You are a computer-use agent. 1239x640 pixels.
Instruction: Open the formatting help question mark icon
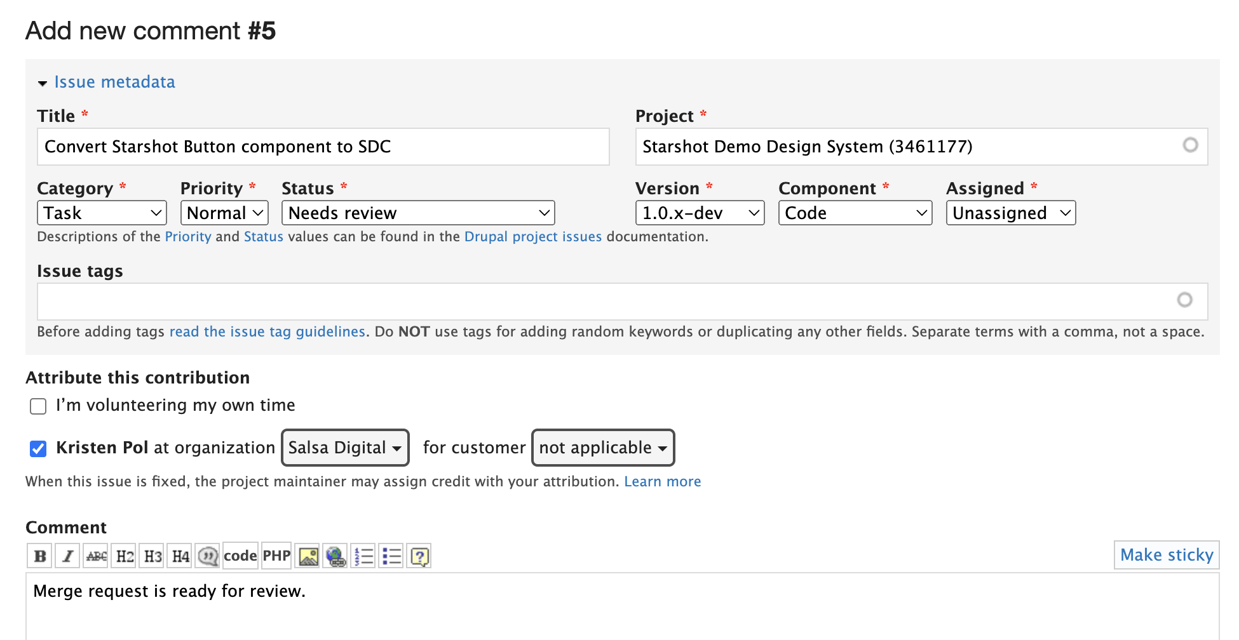pos(419,555)
